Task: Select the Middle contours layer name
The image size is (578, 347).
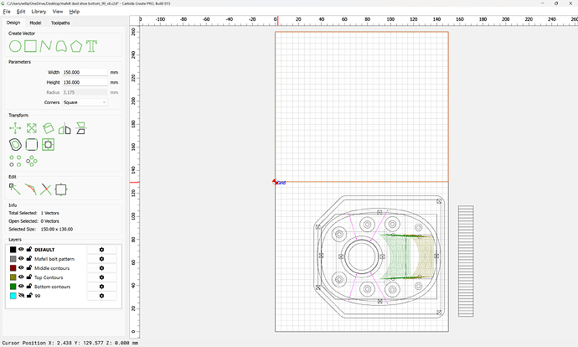Action: pyautogui.click(x=52, y=268)
